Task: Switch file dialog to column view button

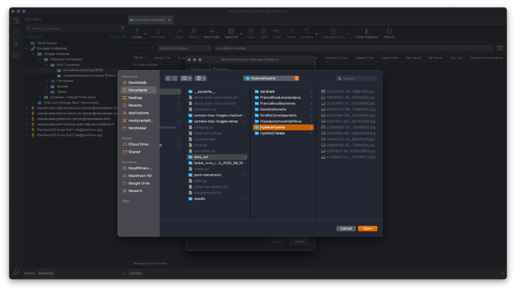Action: coord(186,78)
